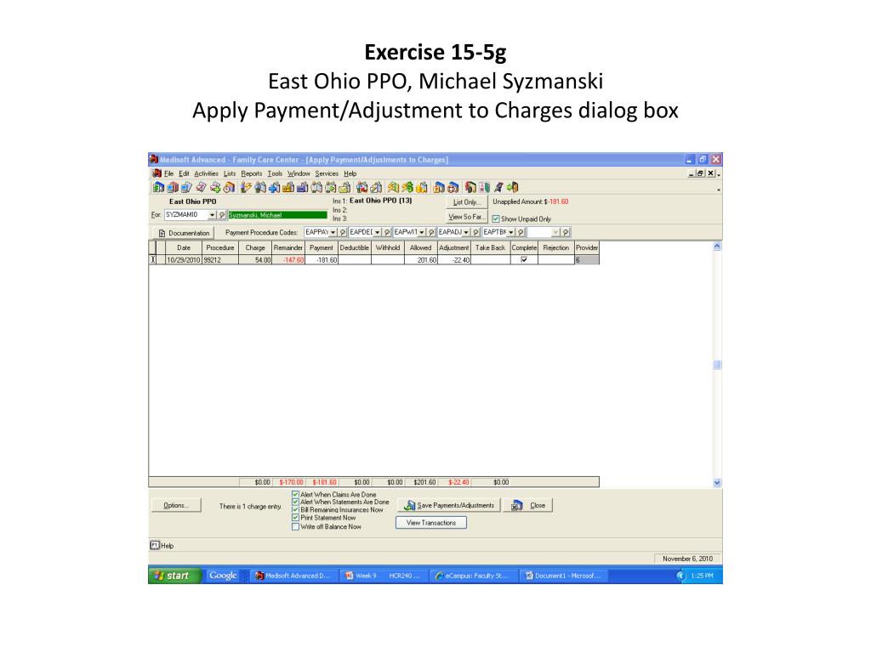The height and width of the screenshot is (653, 871).
Task: Open the Procedure Code List icon
Action: pos(288,188)
